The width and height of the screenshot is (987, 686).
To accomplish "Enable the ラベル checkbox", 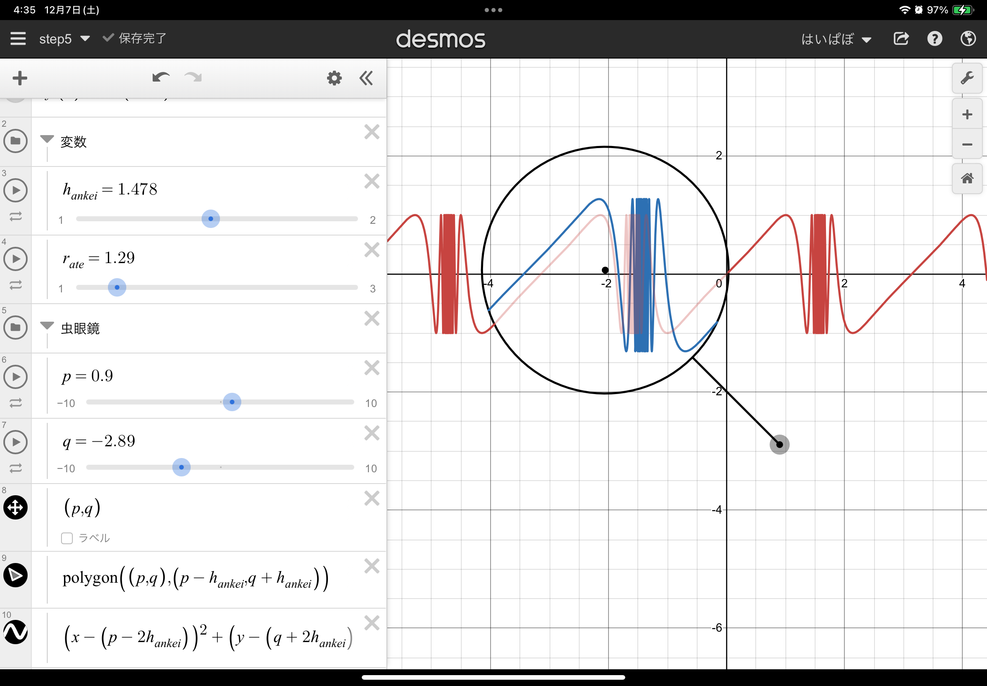I will pos(67,538).
